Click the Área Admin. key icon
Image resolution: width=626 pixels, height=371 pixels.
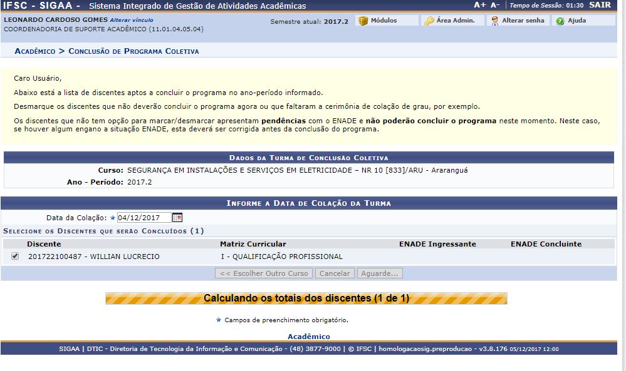click(430, 19)
